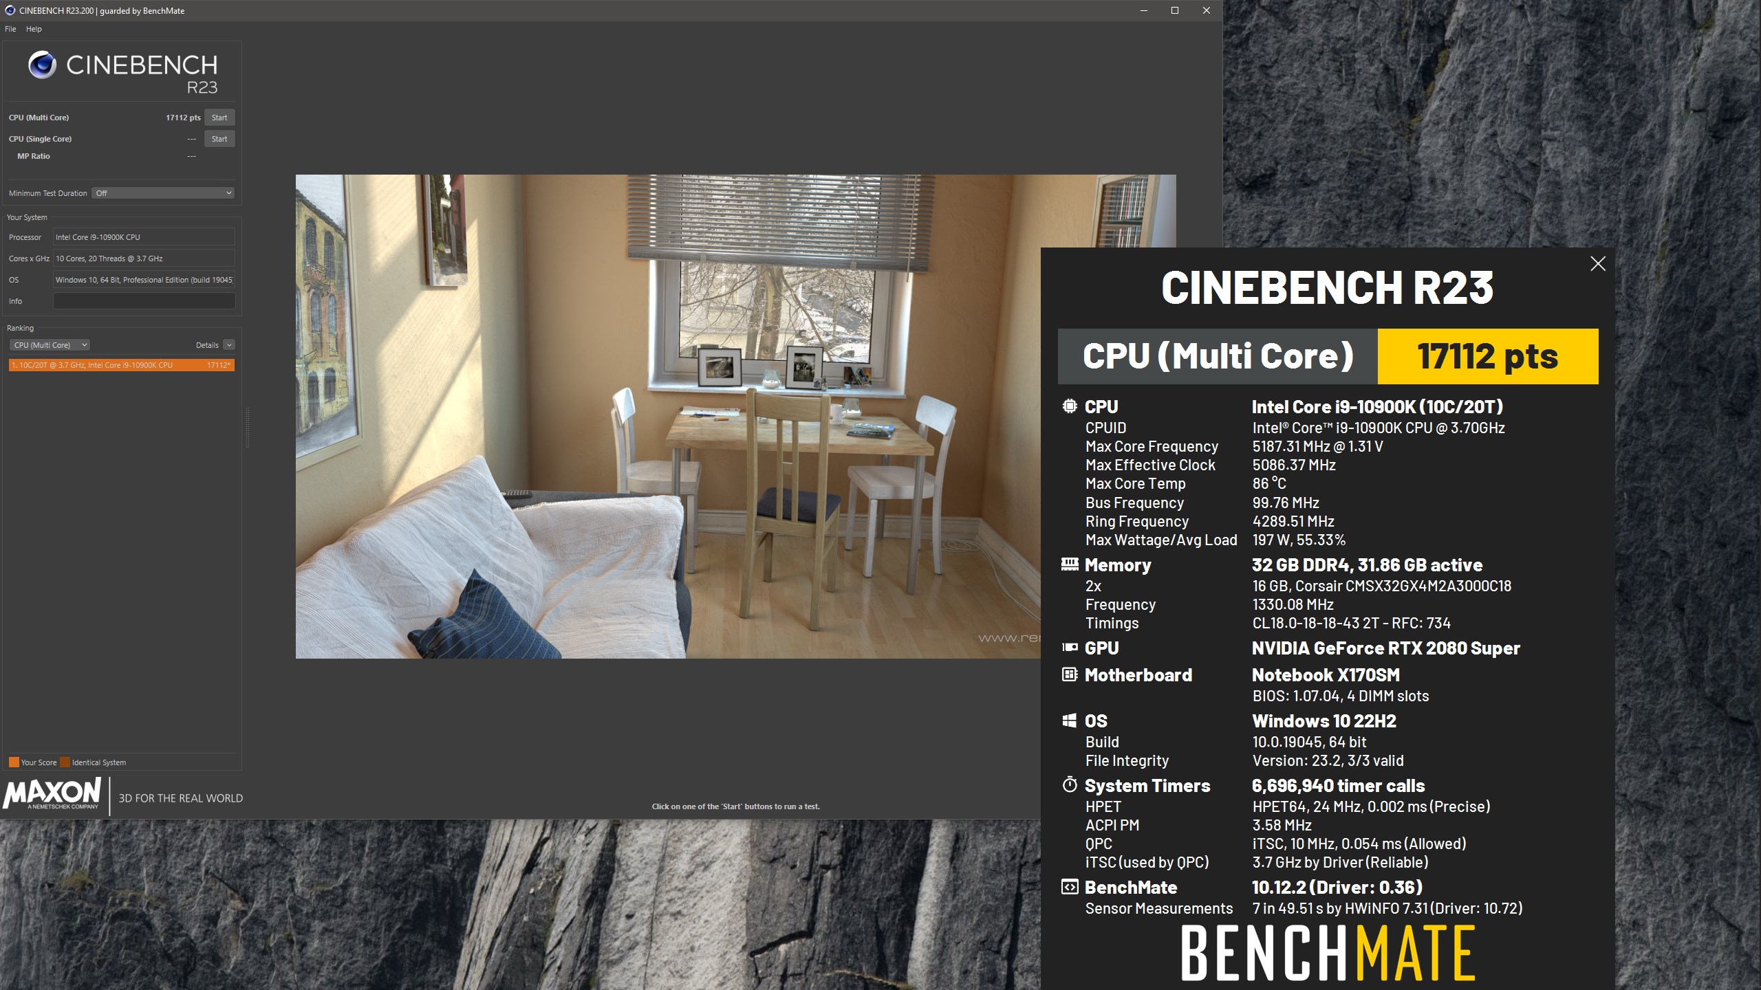Viewport: 1761px width, 990px height.
Task: Click Max Effective Clock value 5086.37 MHz
Action: [1294, 465]
